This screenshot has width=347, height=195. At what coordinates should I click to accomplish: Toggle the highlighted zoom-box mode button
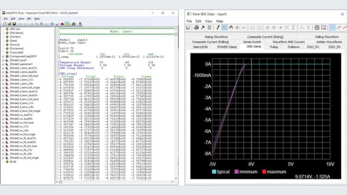(x=224, y=28)
